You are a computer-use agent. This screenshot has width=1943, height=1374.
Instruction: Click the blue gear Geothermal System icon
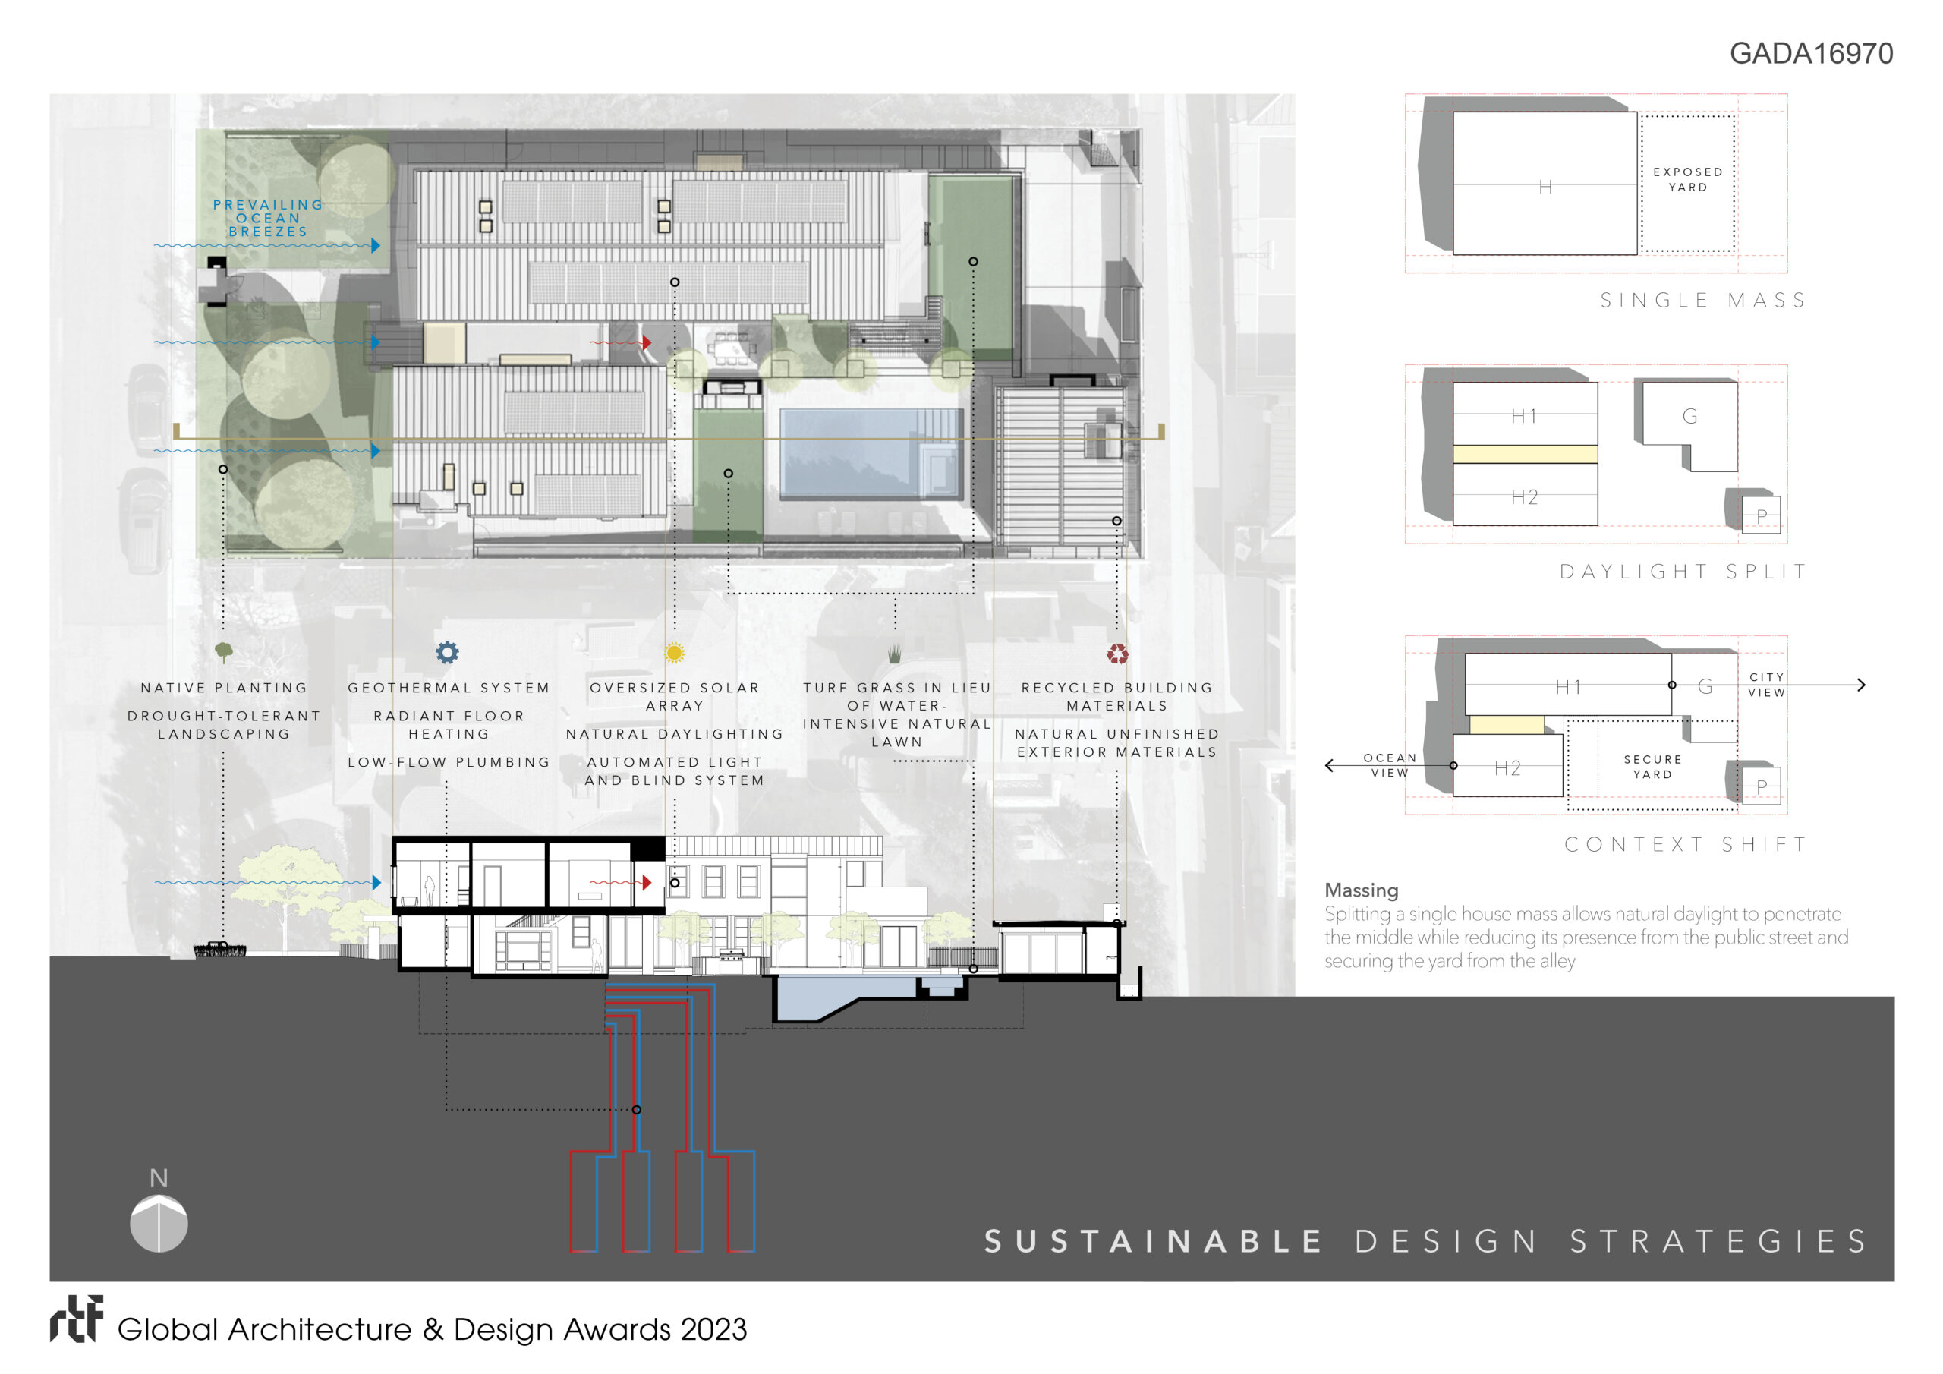[x=447, y=652]
